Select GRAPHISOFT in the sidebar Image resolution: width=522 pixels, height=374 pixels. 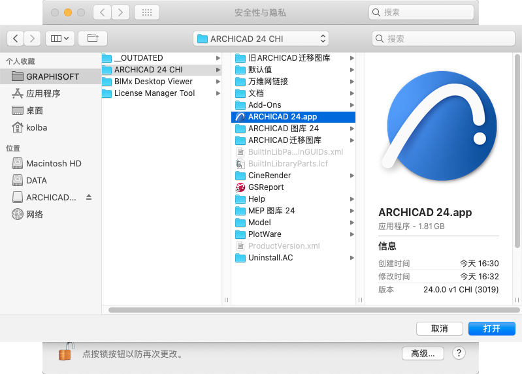50,76
